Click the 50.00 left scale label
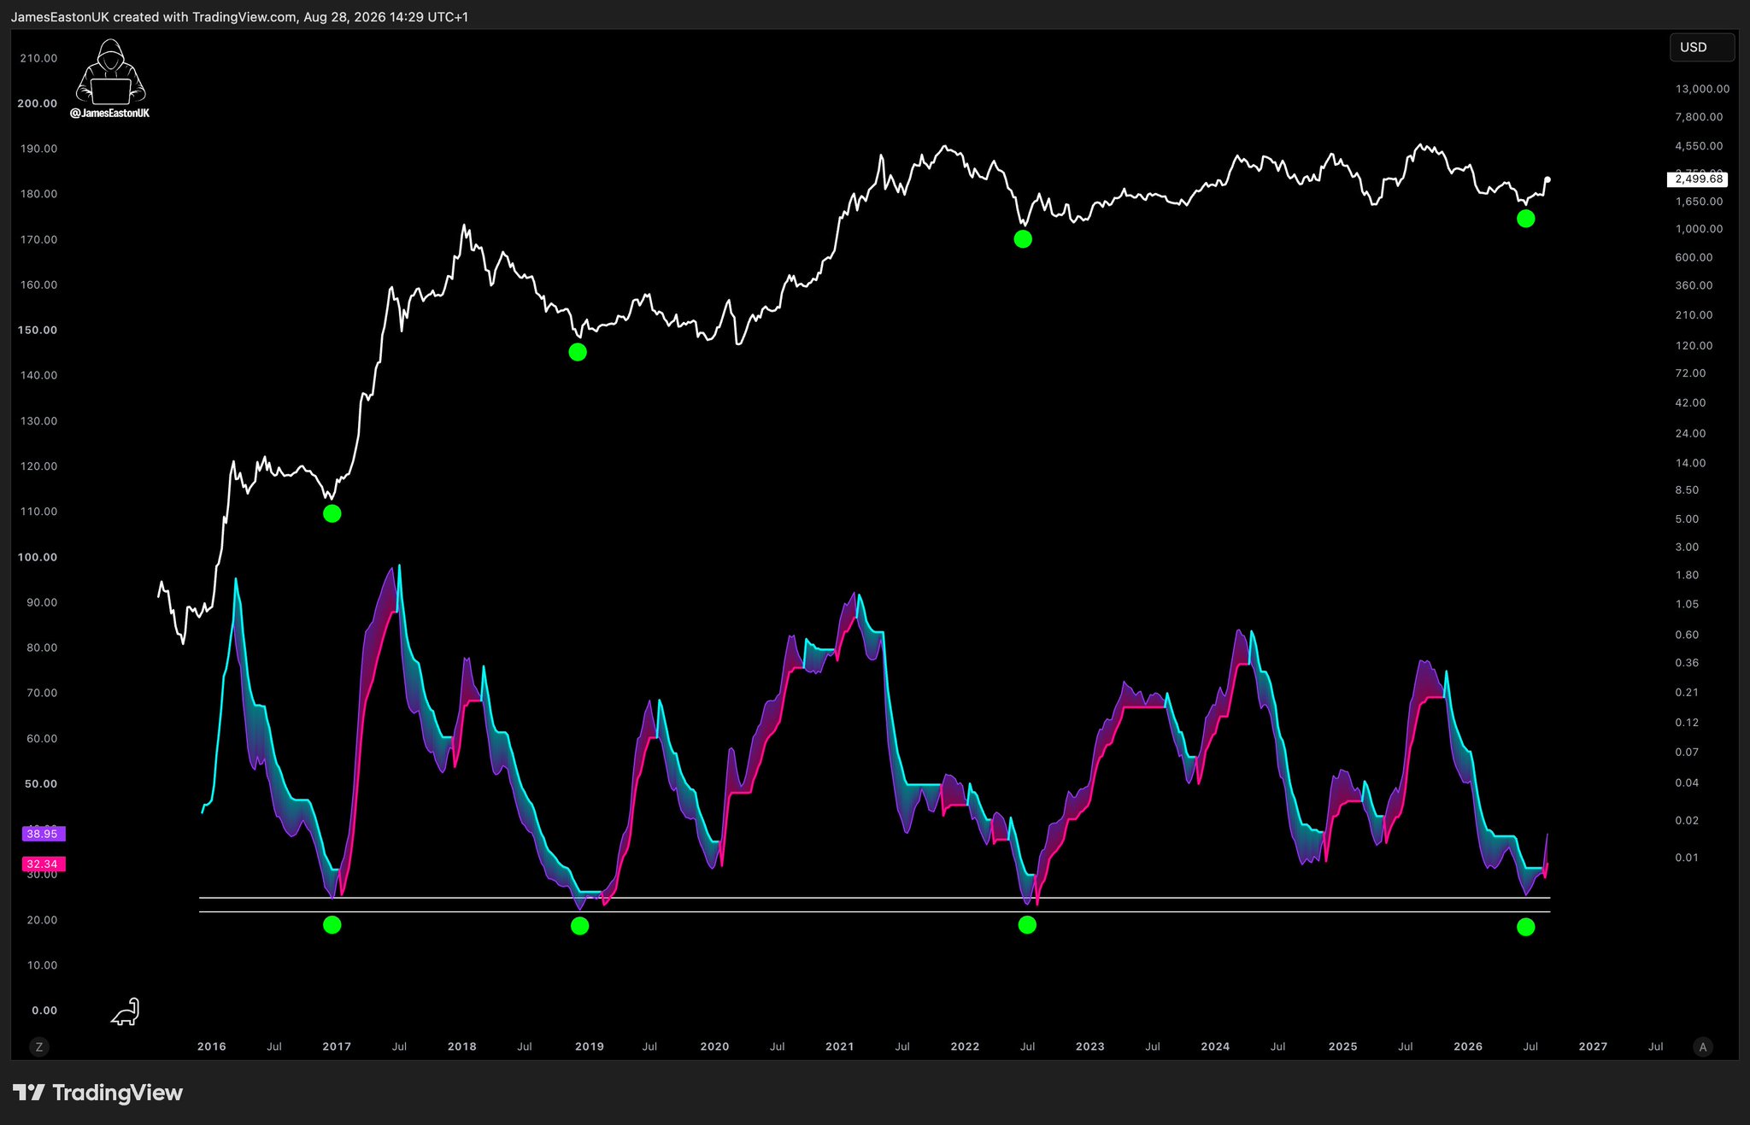This screenshot has height=1125, width=1750. pos(41,783)
